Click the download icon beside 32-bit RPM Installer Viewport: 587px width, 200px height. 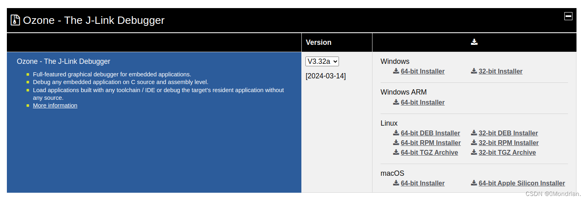[x=474, y=143]
